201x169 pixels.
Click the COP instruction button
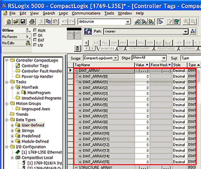click(x=114, y=43)
